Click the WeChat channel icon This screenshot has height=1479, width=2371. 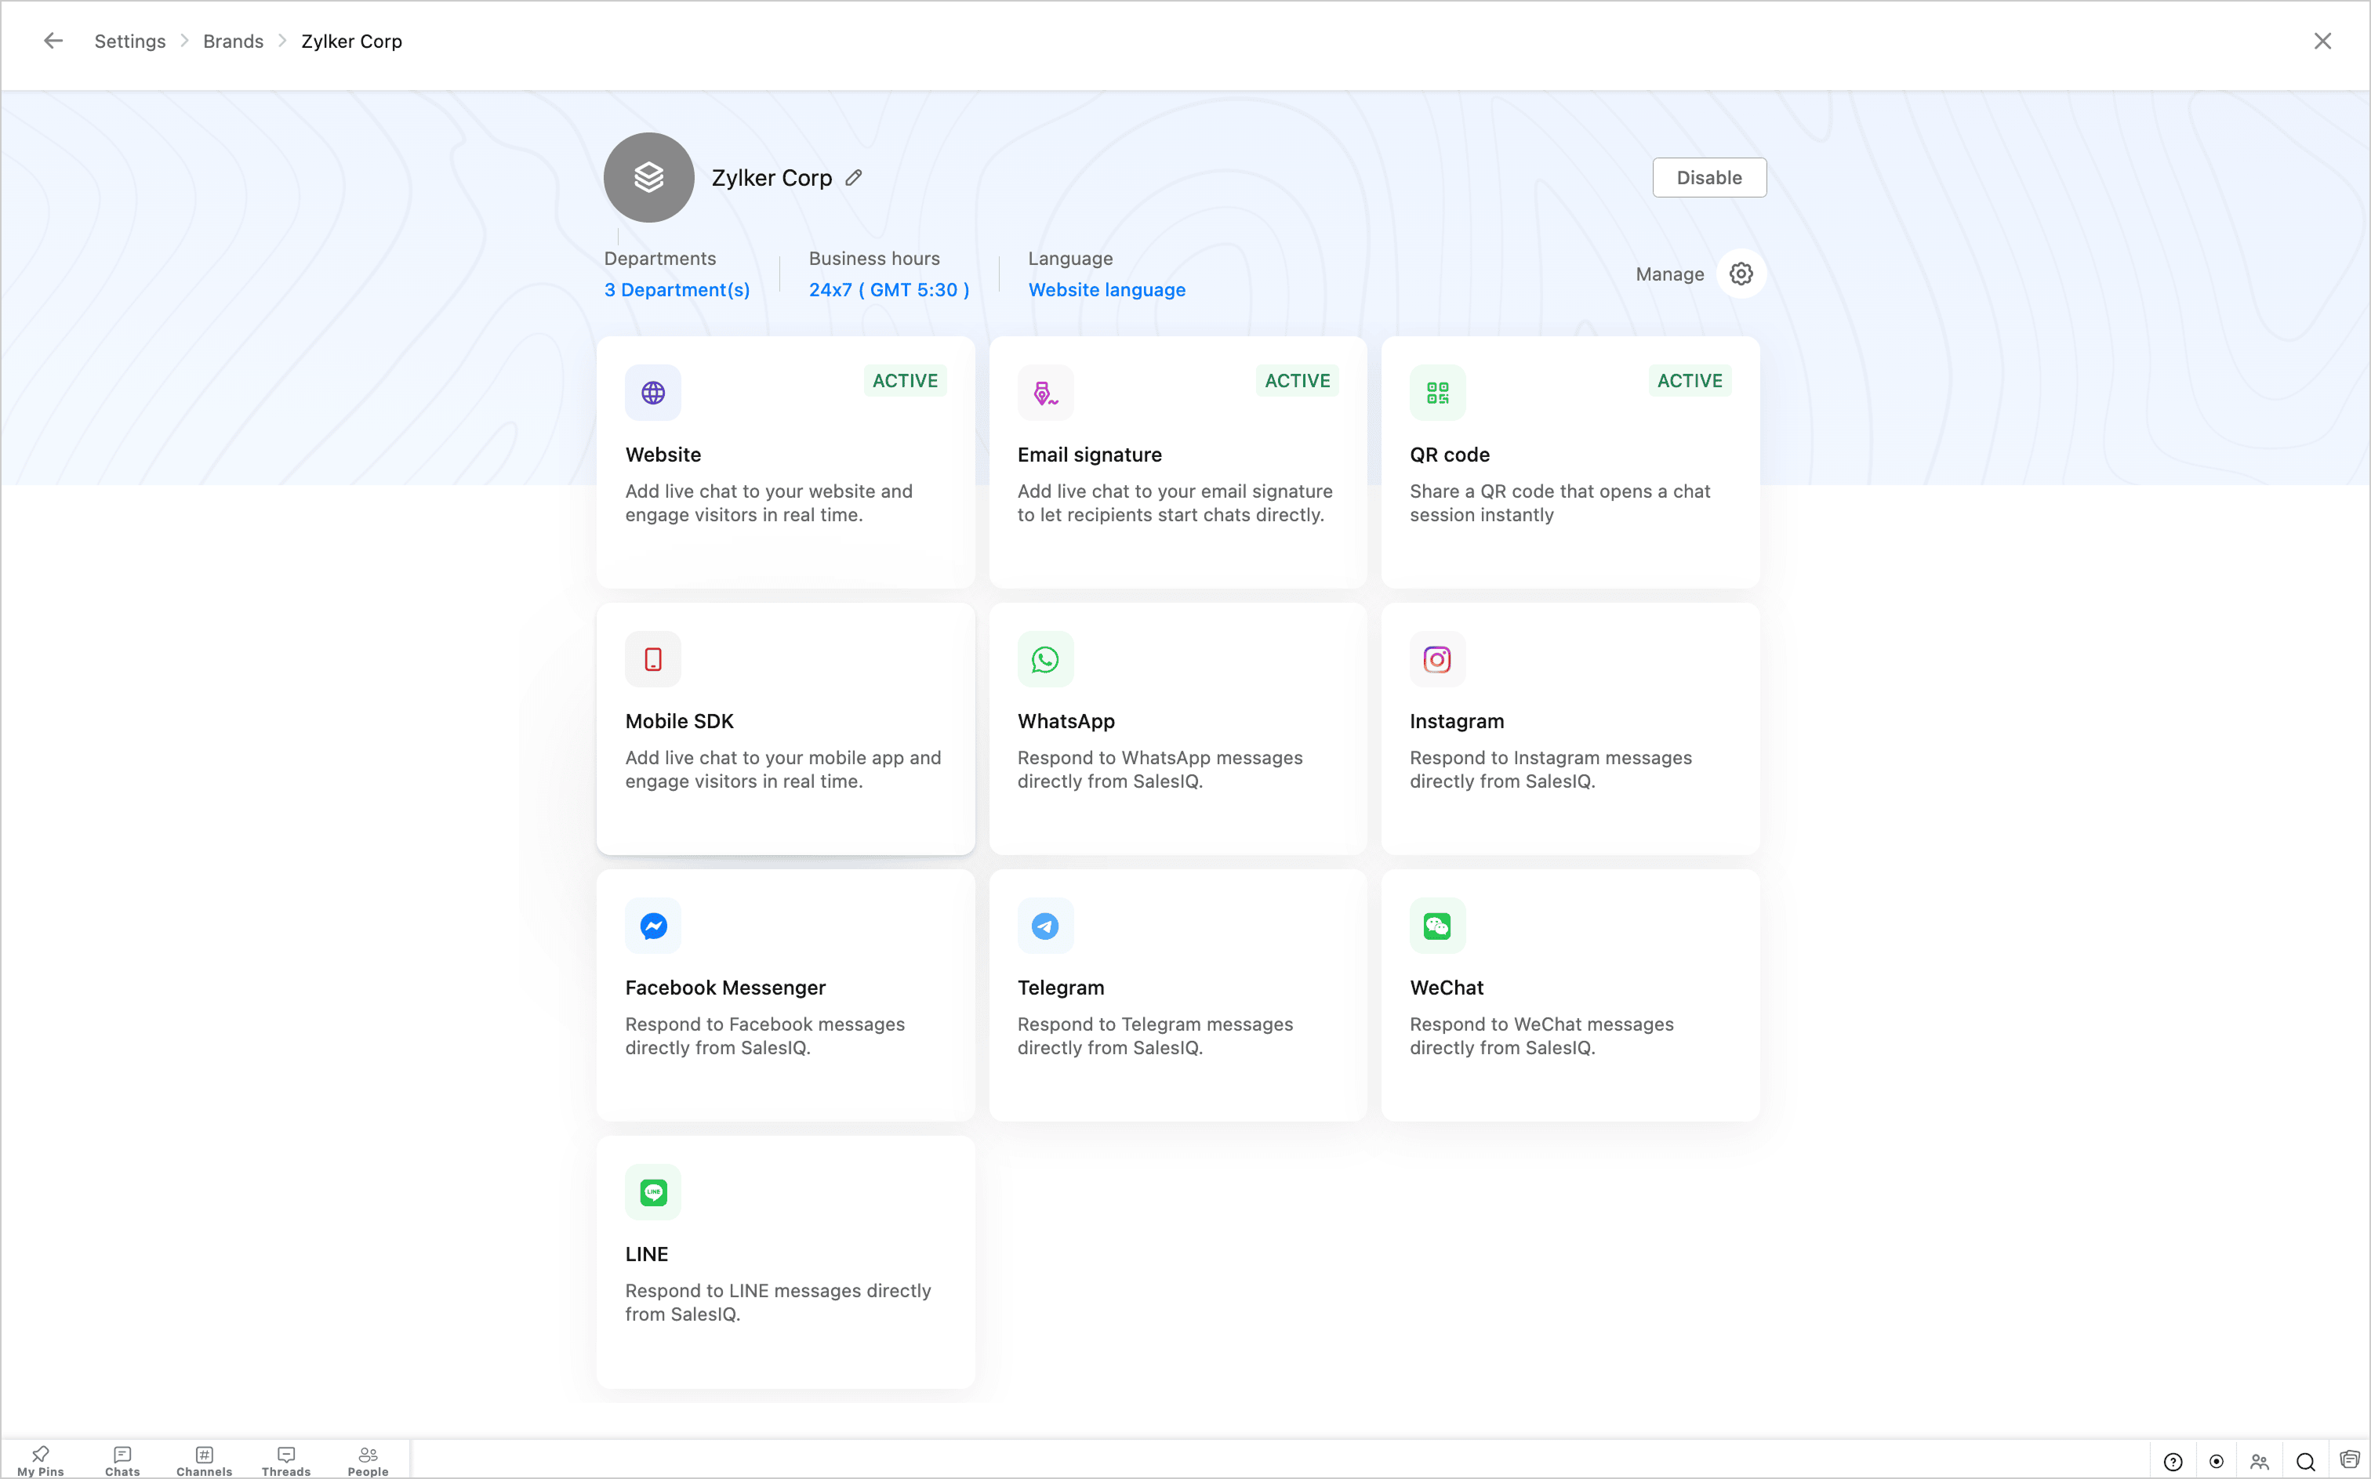pyautogui.click(x=1436, y=926)
